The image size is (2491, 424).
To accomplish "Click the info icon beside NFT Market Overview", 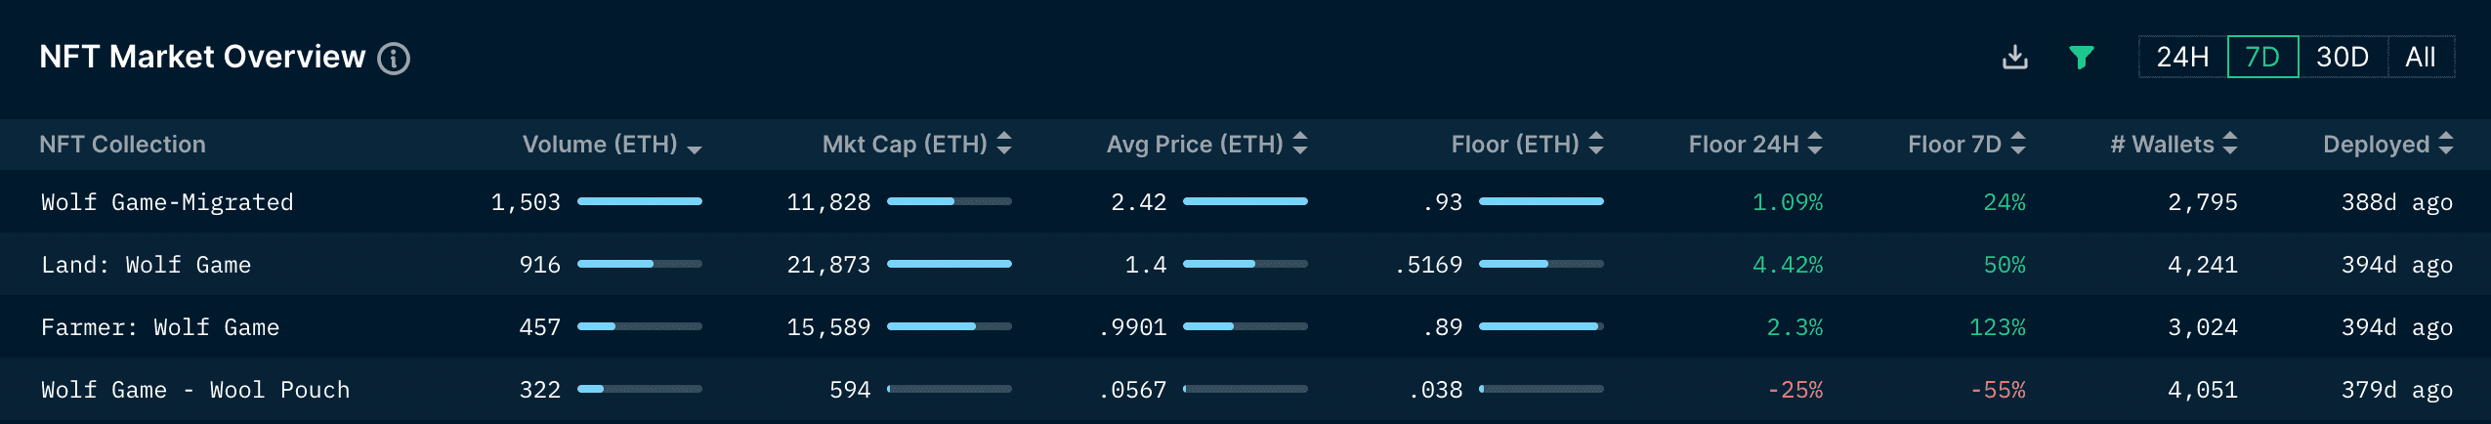I will [x=394, y=59].
